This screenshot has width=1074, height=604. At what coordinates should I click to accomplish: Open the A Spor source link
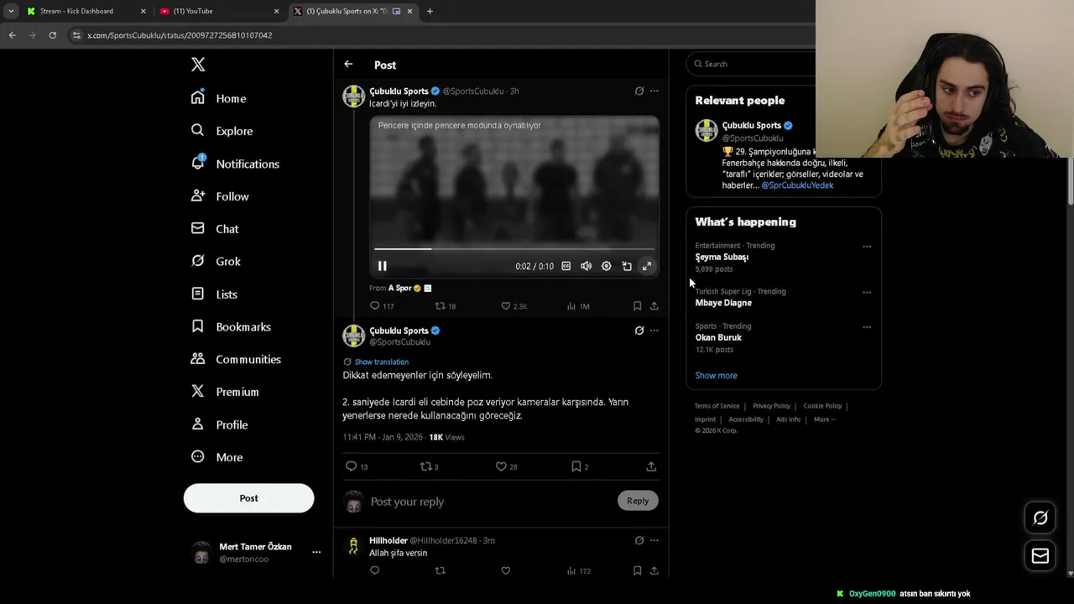pos(400,288)
